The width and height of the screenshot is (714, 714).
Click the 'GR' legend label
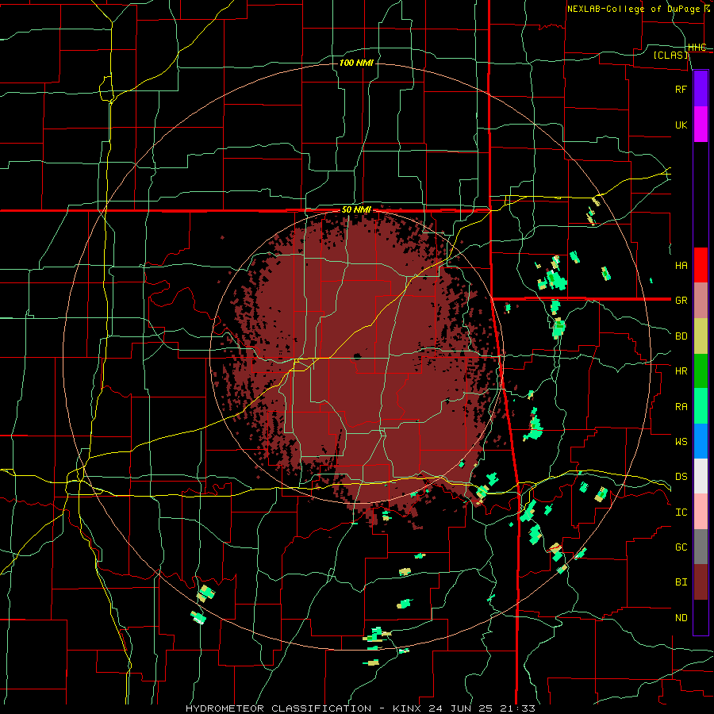(681, 301)
